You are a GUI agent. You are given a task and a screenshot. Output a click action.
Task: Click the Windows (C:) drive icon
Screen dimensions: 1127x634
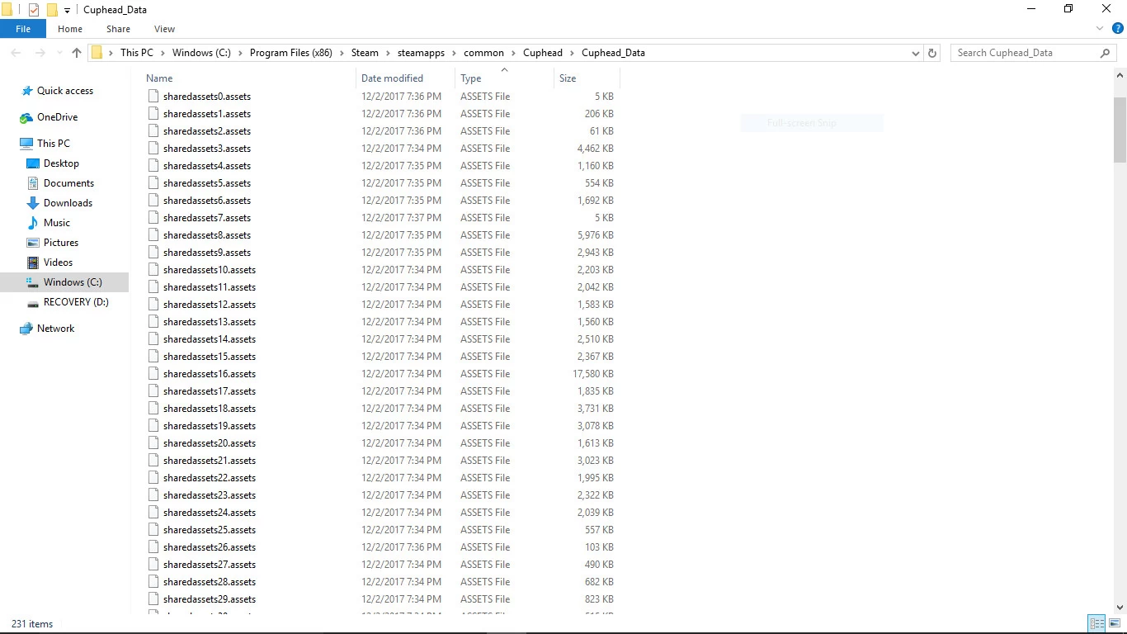33,282
